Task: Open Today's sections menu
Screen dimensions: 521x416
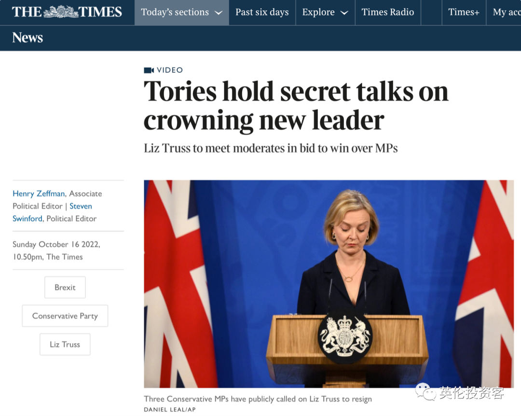Action: coord(182,12)
